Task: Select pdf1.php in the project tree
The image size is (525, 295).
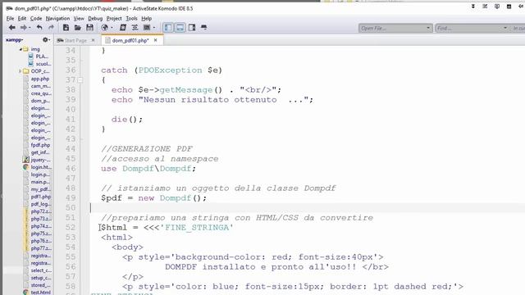Action: point(41,197)
